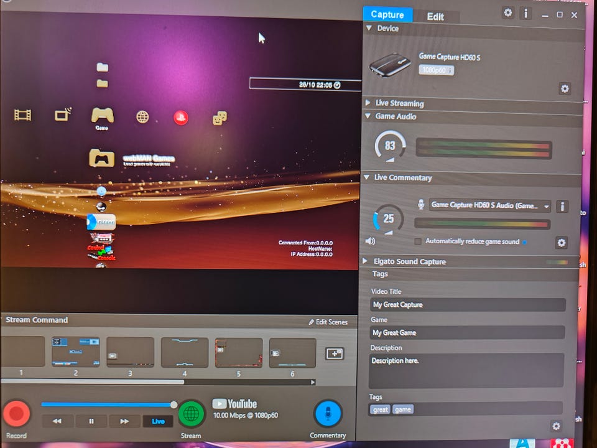Select scene thumbnail 1

(22, 352)
